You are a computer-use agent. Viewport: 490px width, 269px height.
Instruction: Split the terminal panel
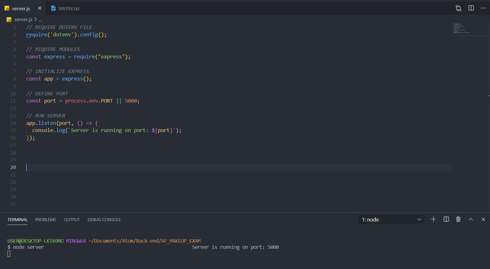click(x=446, y=219)
